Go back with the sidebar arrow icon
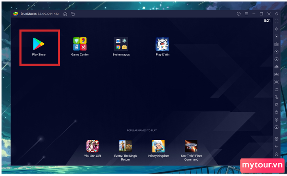Viewport: 287px width, 176px height. click(276, 146)
